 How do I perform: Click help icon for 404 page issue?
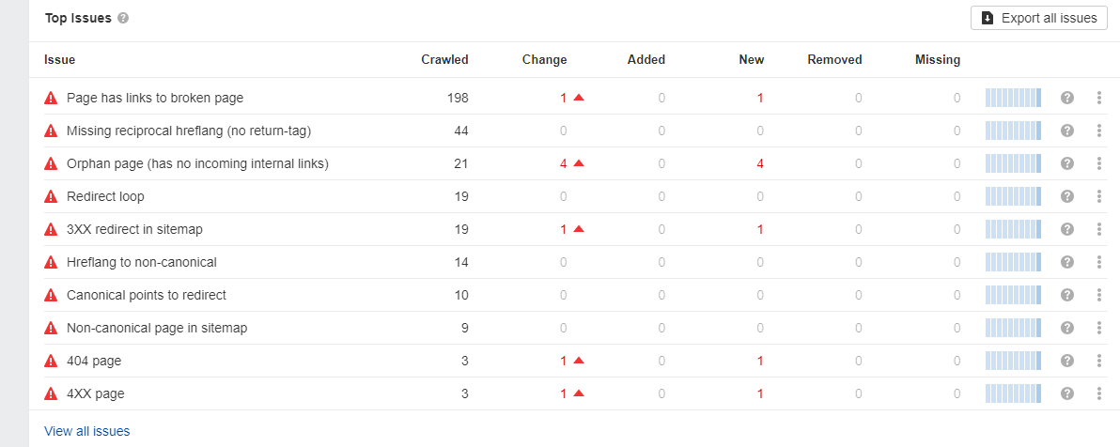[x=1067, y=361]
